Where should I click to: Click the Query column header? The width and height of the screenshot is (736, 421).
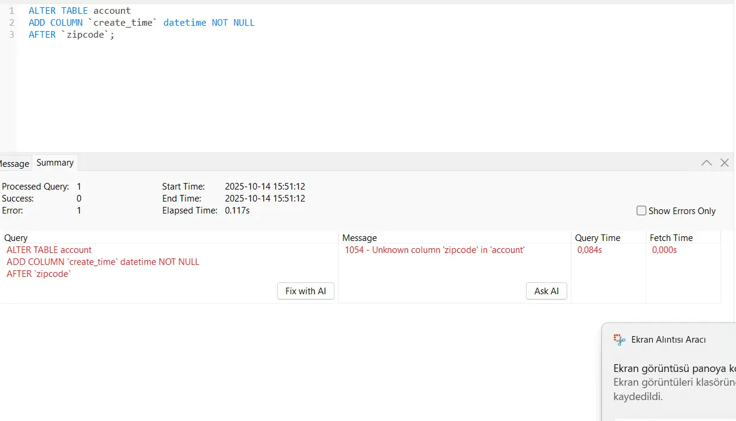click(x=16, y=237)
